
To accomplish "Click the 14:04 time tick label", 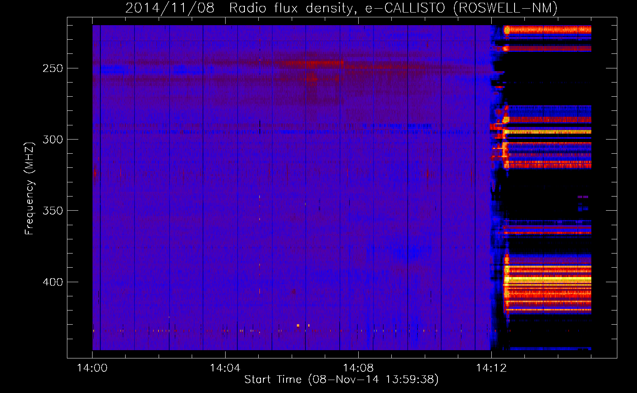I will [225, 368].
